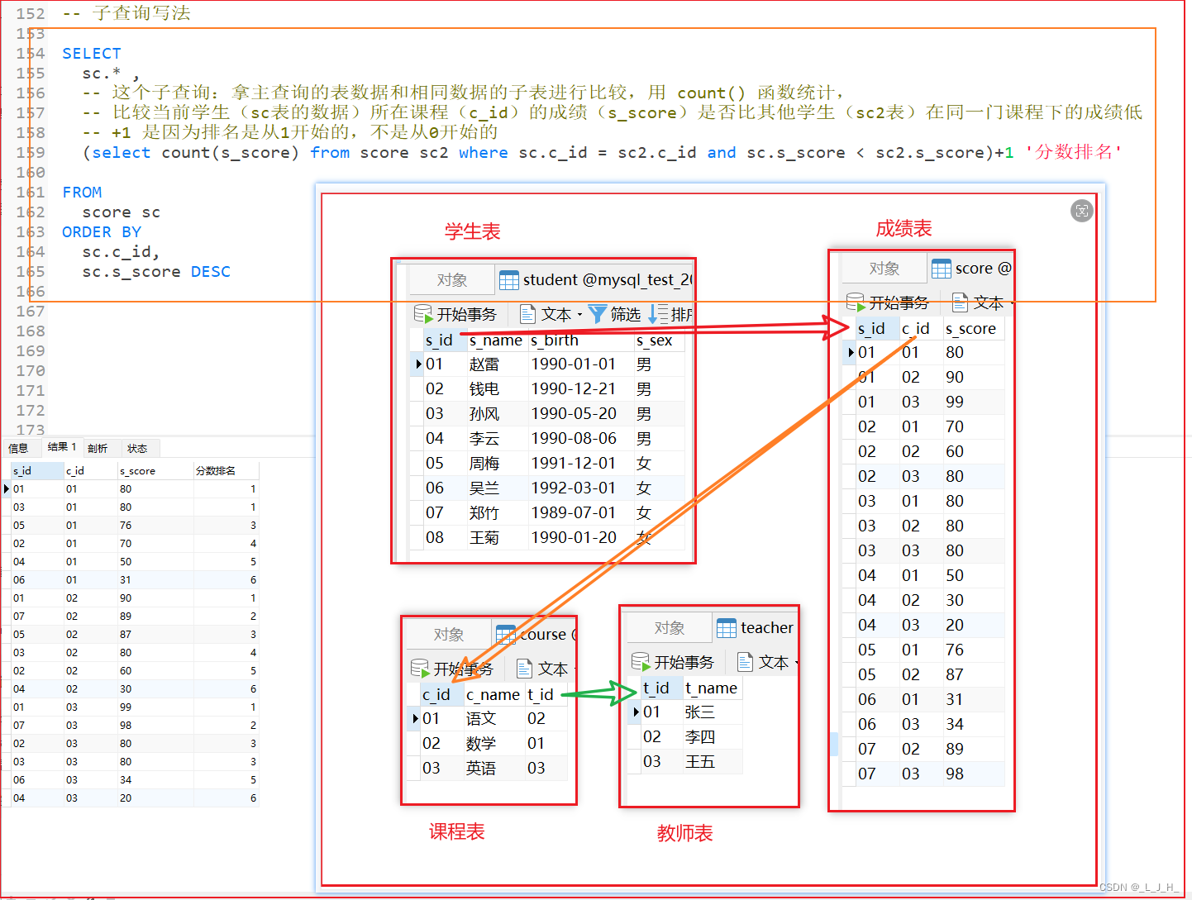1192x900 pixels.
Task: Click the s_birth column header
Action: (581, 340)
